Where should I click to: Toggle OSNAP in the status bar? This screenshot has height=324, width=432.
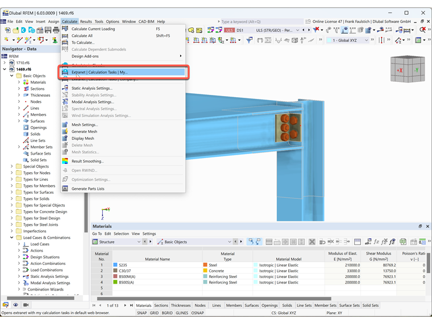(198, 313)
